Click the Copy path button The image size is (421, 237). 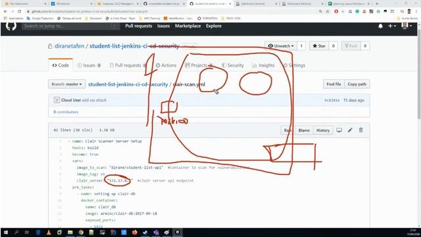357,84
